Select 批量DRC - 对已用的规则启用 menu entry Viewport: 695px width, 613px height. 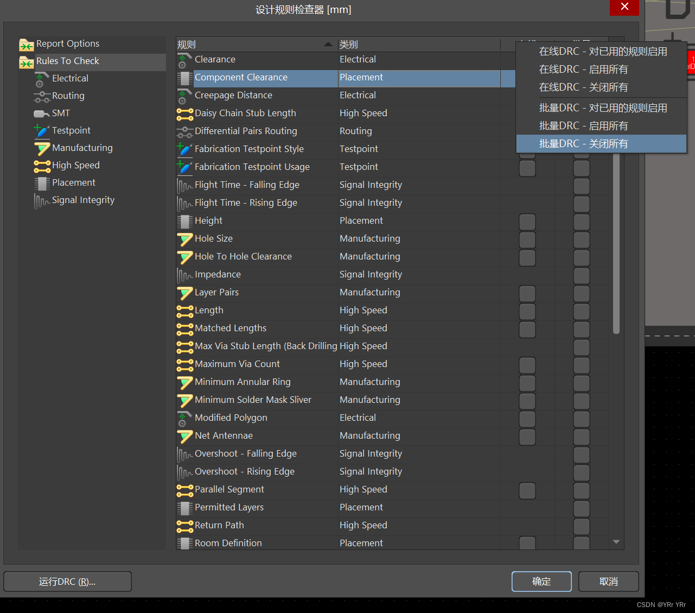603,108
